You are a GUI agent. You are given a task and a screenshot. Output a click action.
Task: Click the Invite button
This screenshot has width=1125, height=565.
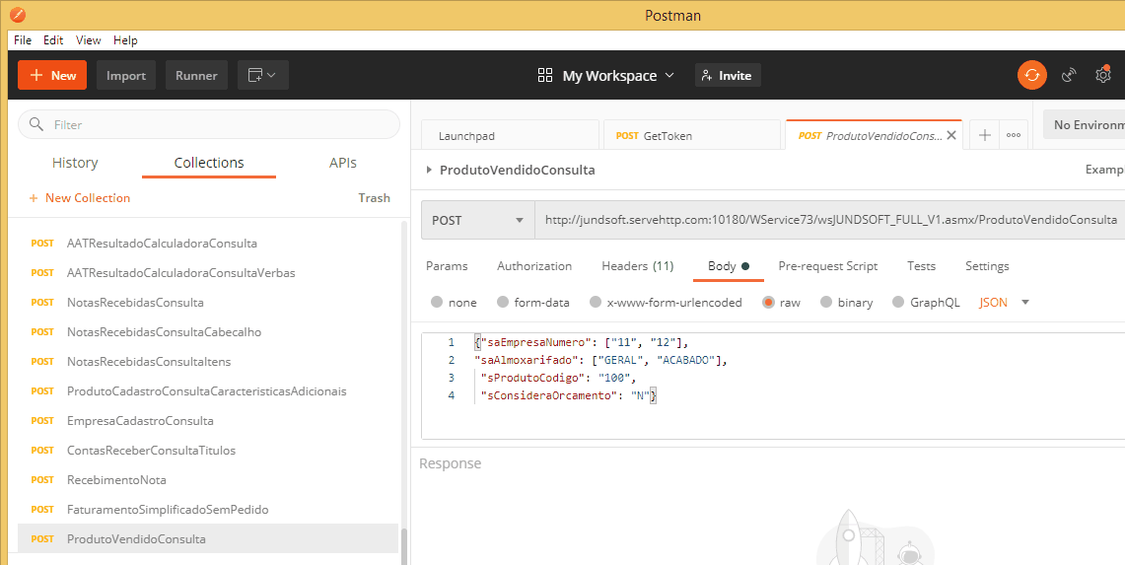[x=727, y=75]
